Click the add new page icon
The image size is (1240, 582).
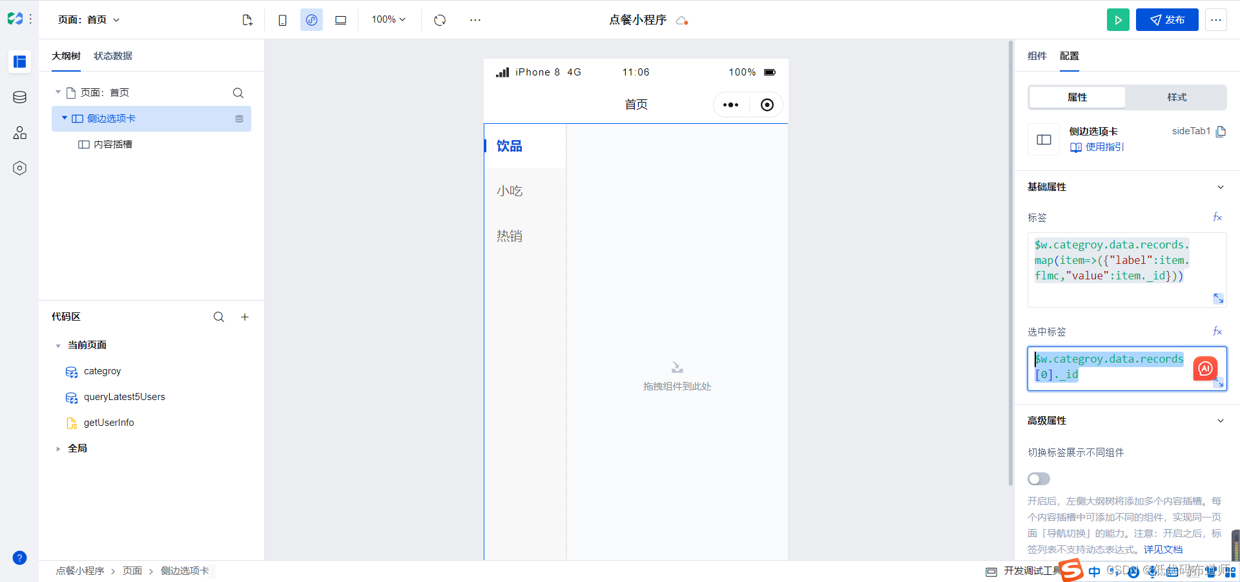coord(247,20)
